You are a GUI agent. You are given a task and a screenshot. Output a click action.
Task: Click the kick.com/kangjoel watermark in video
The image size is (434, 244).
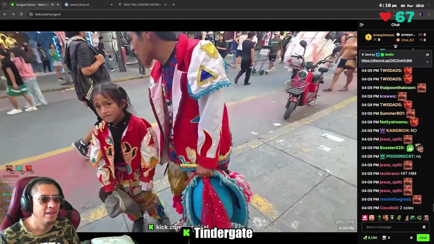click(x=178, y=227)
